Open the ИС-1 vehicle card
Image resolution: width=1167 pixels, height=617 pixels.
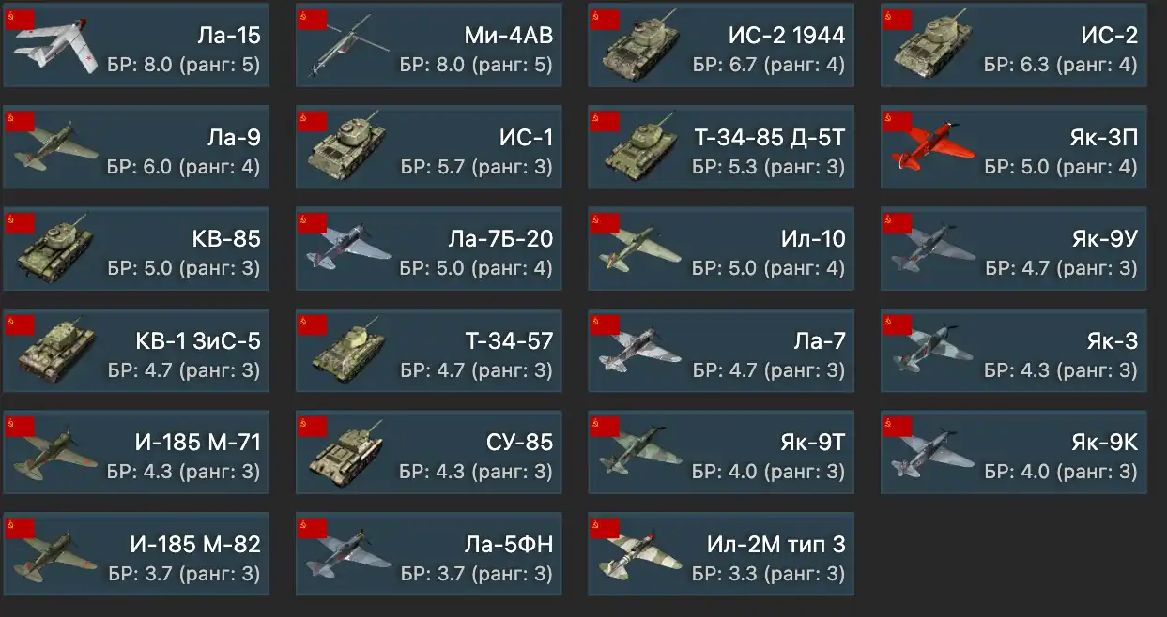pos(429,147)
